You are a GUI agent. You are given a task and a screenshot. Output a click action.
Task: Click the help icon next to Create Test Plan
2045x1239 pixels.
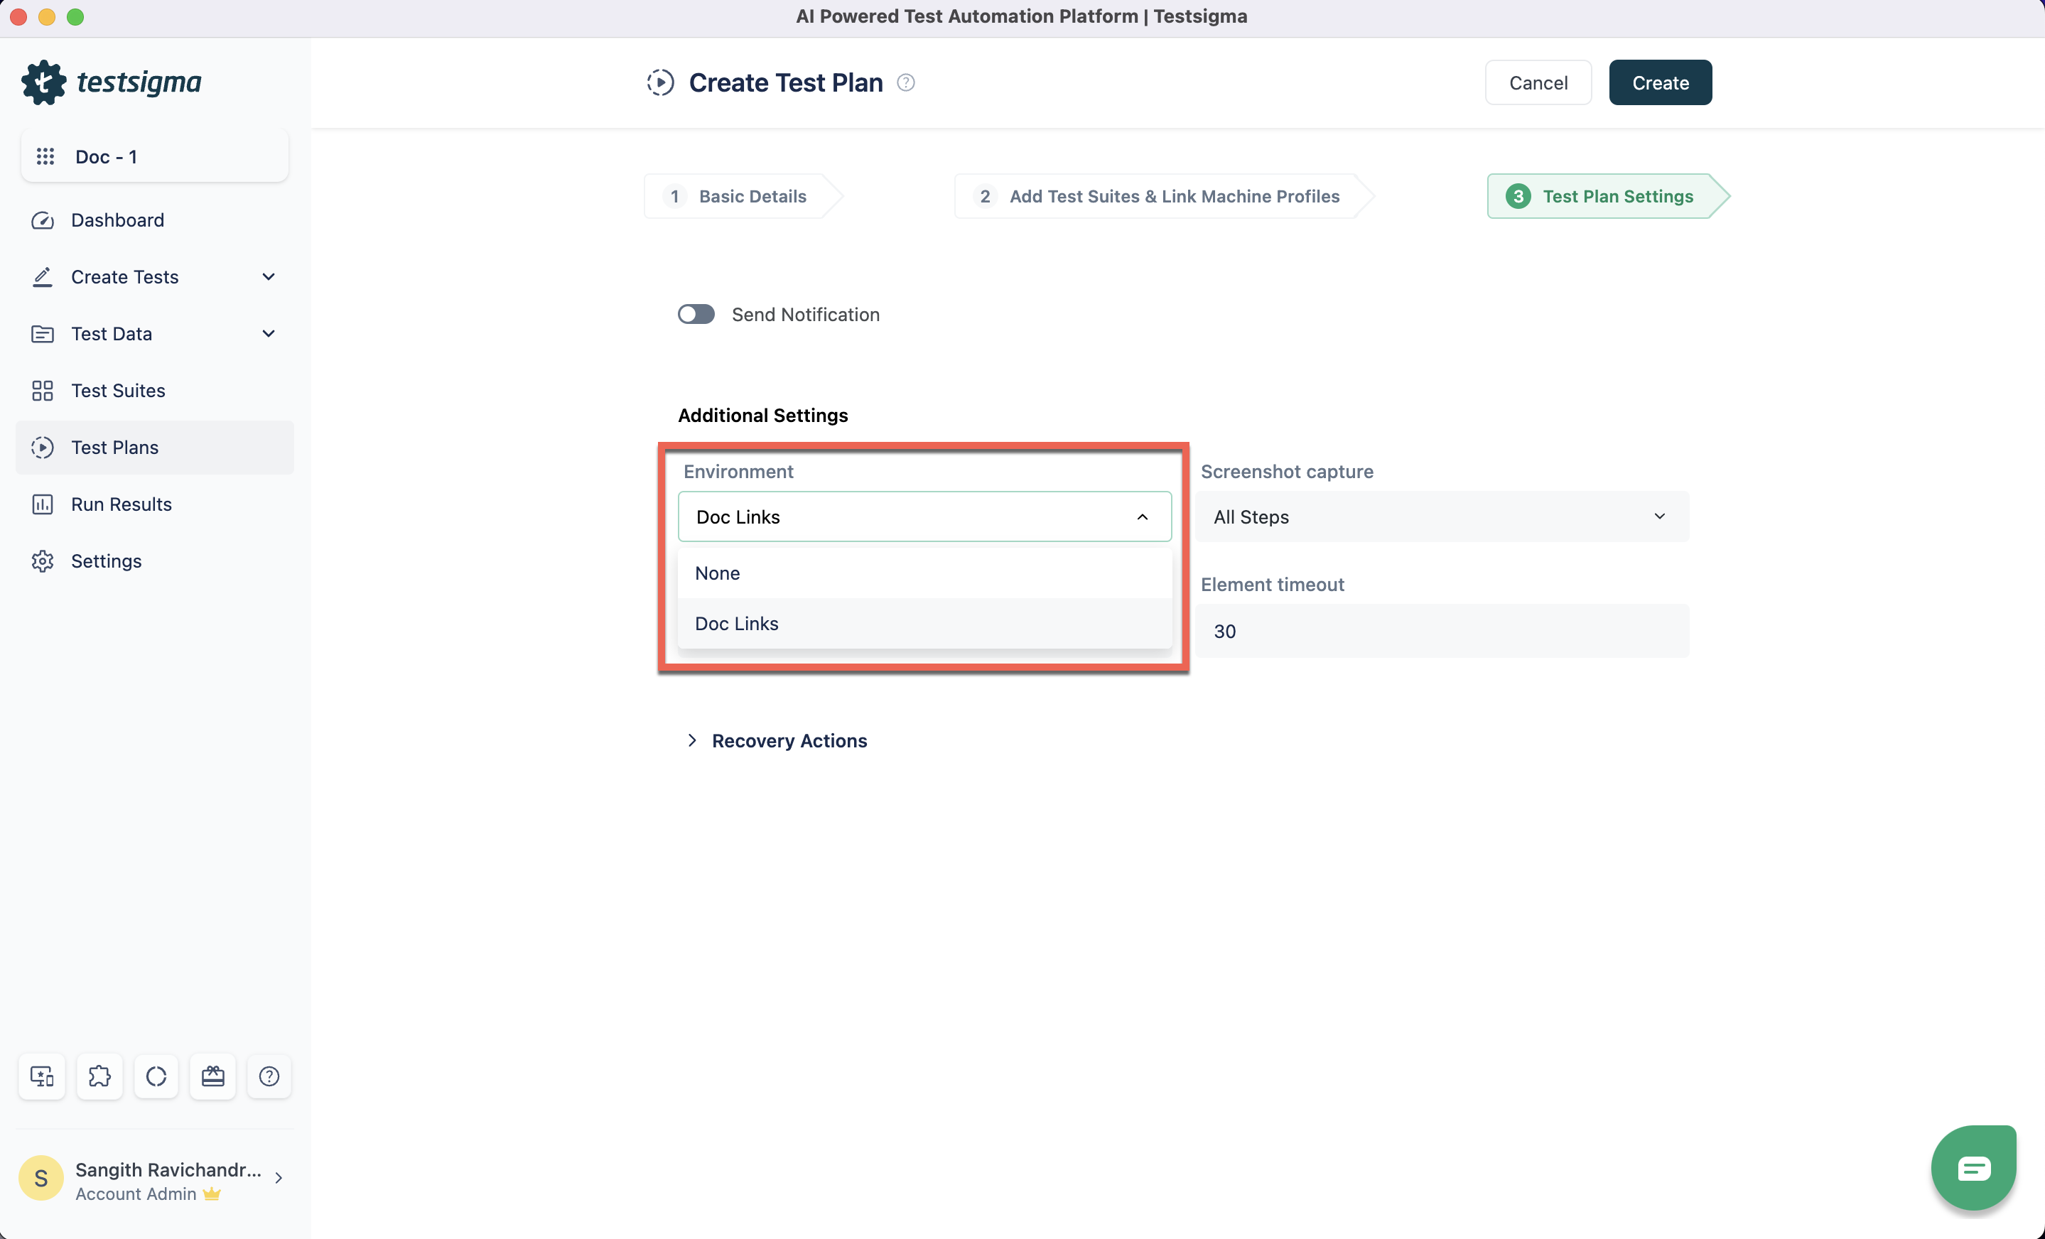(x=905, y=82)
